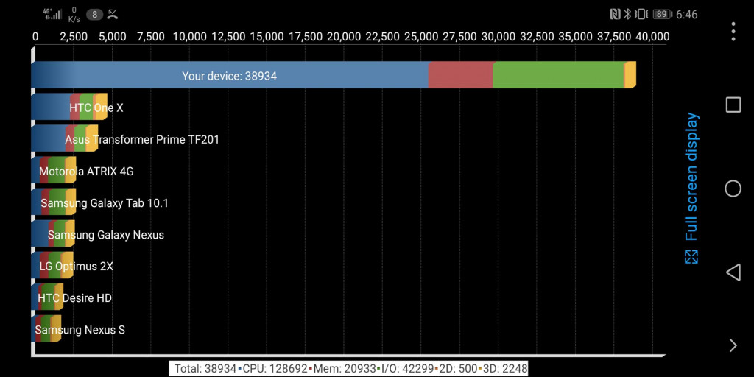
Task: Tap the NFC status icon
Action: 615,14
